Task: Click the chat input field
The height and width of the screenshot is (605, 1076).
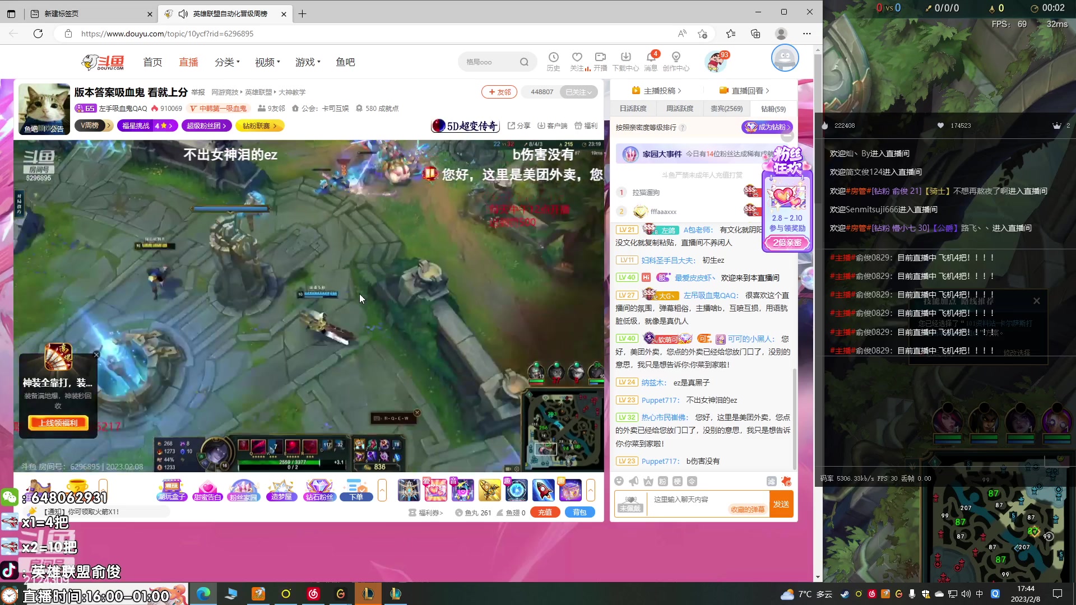Action: (708, 504)
